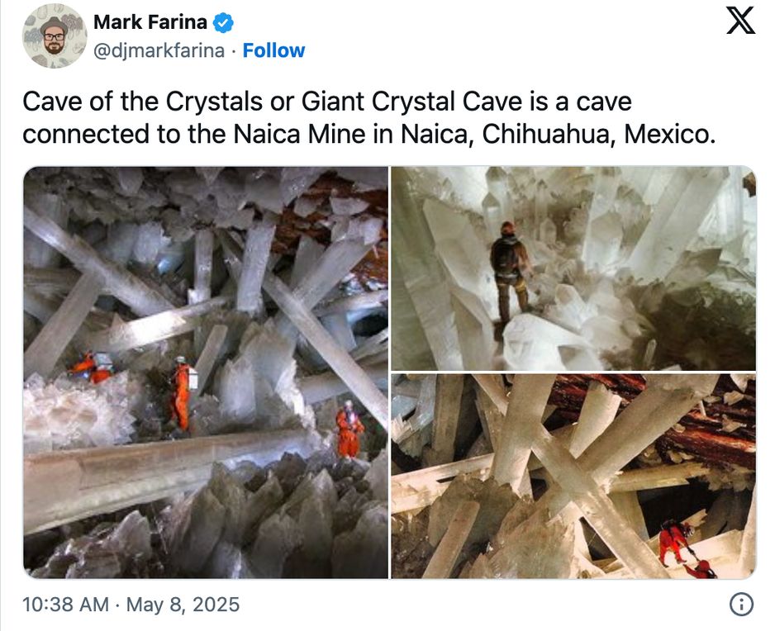Click the word Chihuahua in the tweet
775x631 pixels.
click(548, 134)
